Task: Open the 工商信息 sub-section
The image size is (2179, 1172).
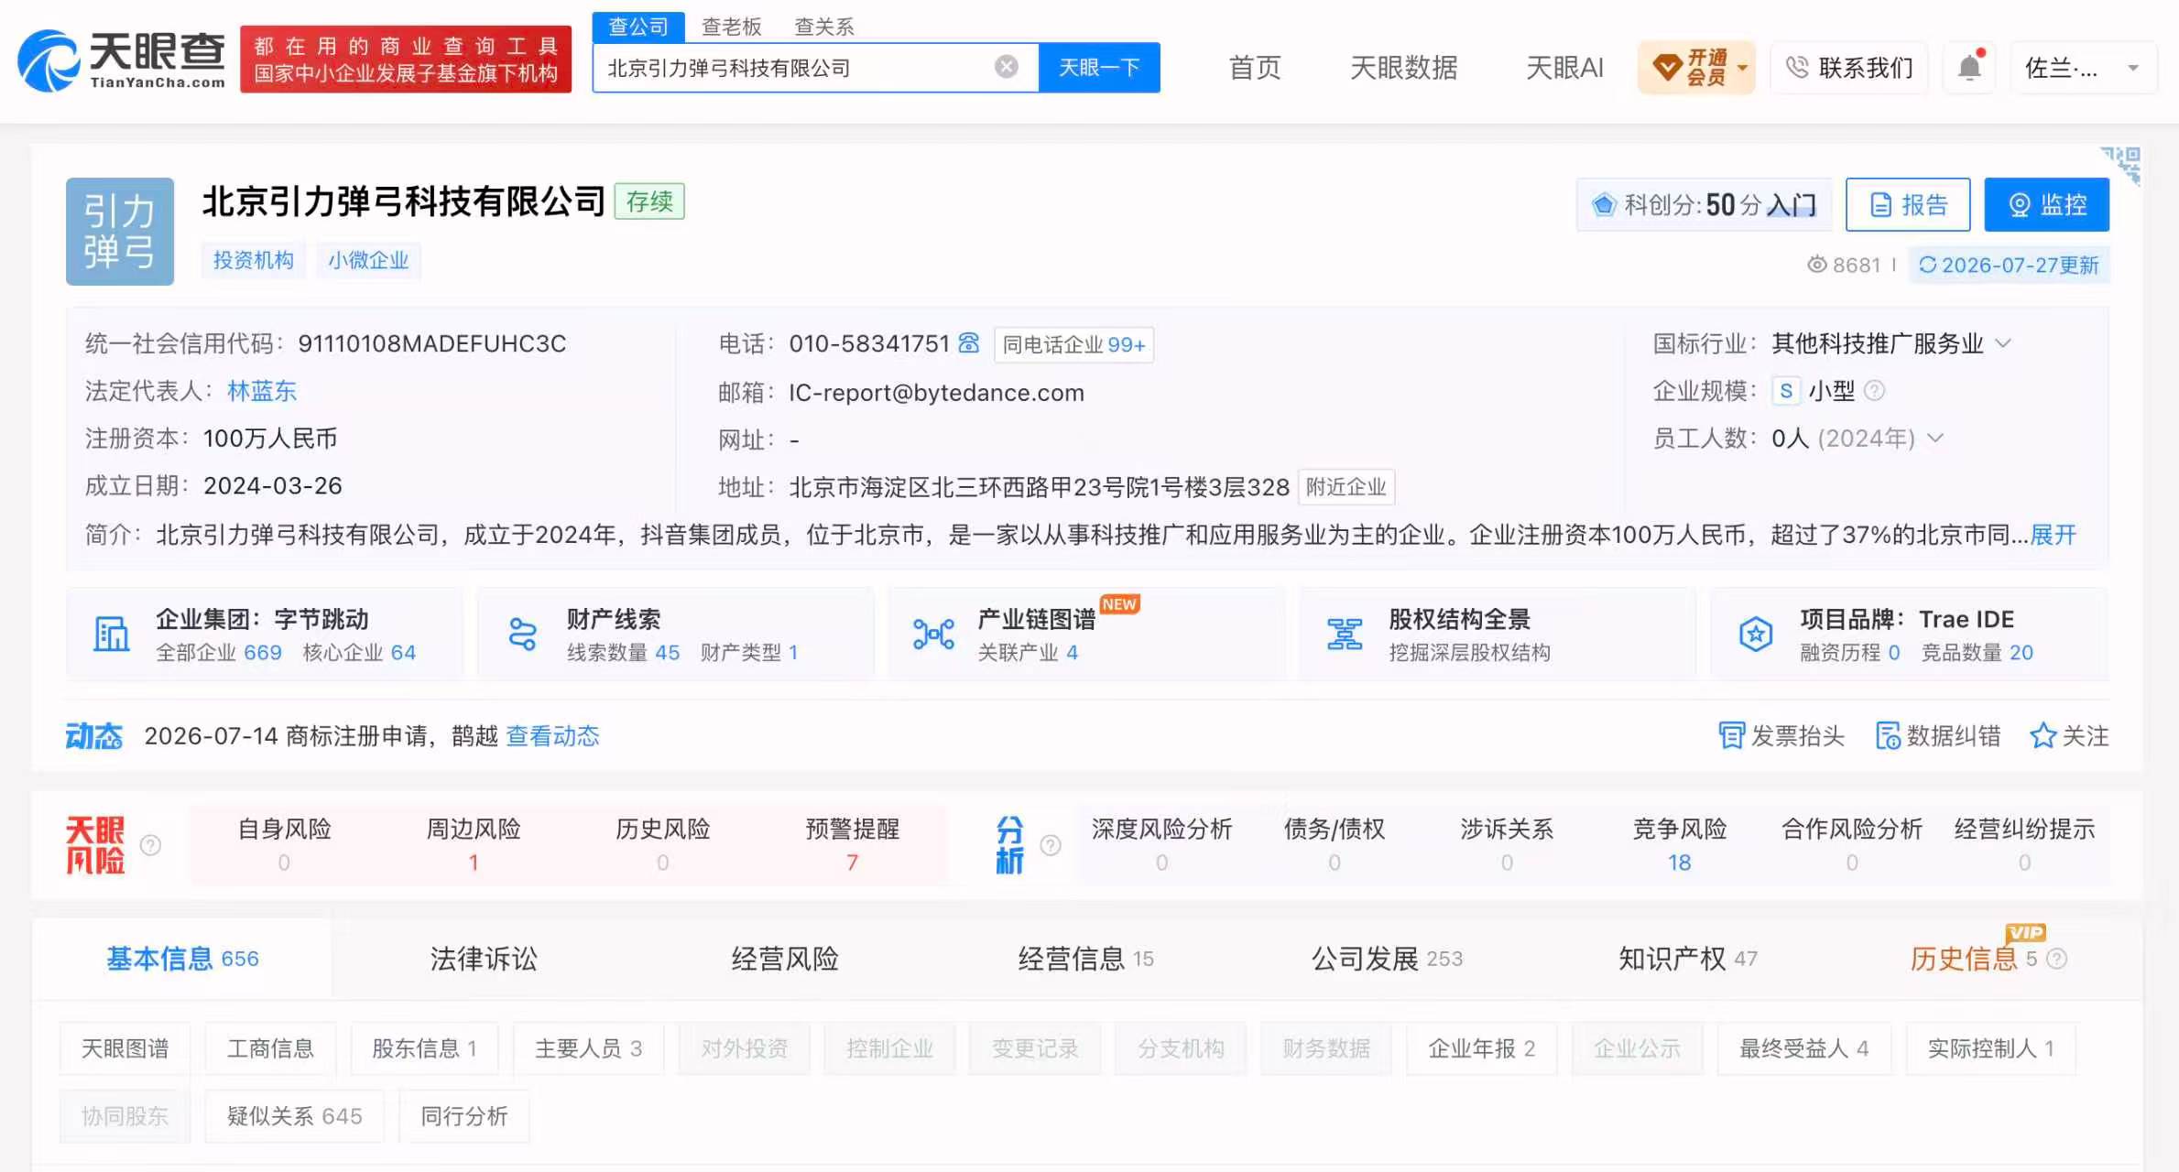Action: click(270, 1048)
